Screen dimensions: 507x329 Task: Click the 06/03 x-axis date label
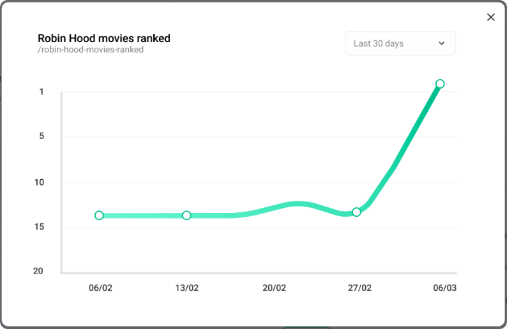(444, 288)
